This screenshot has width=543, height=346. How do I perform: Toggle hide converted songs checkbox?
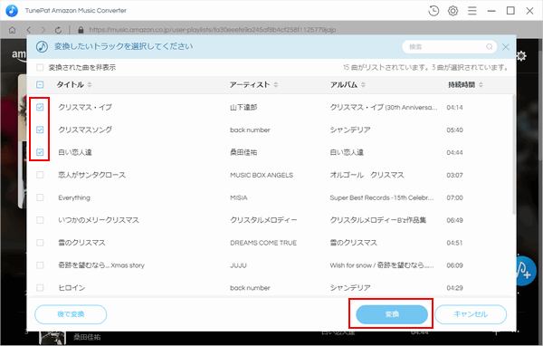tap(40, 67)
